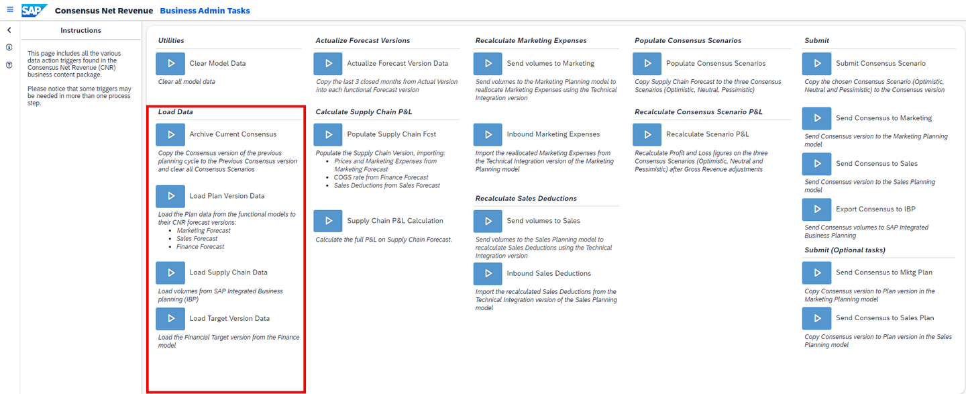Select the Business Admin Tasks tab
The image size is (966, 394).
(205, 11)
